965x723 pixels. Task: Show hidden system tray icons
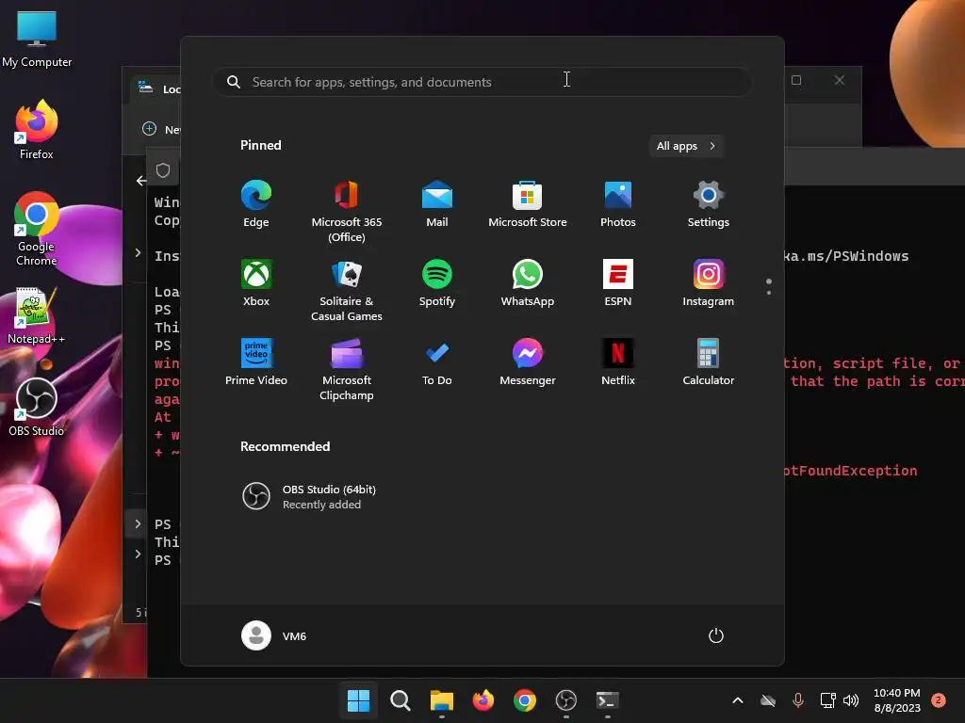[x=737, y=700]
